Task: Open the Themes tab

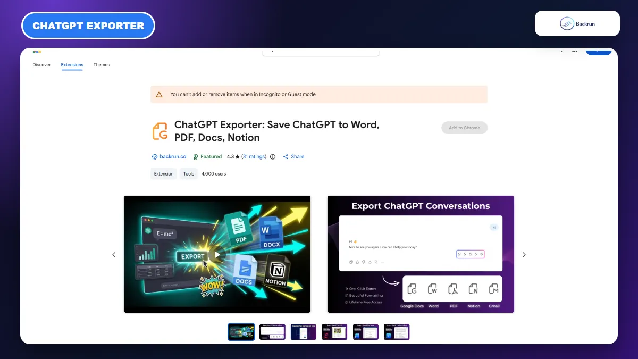Action: (102, 65)
